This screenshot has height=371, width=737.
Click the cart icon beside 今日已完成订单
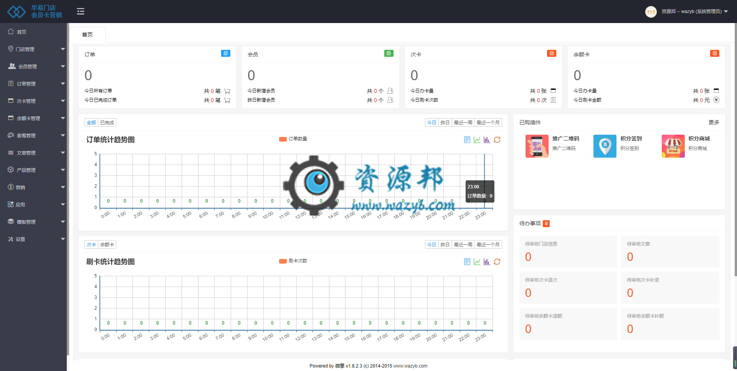tap(227, 100)
